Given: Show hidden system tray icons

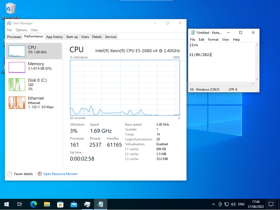Looking at the screenshot, I should [x=214, y=204].
